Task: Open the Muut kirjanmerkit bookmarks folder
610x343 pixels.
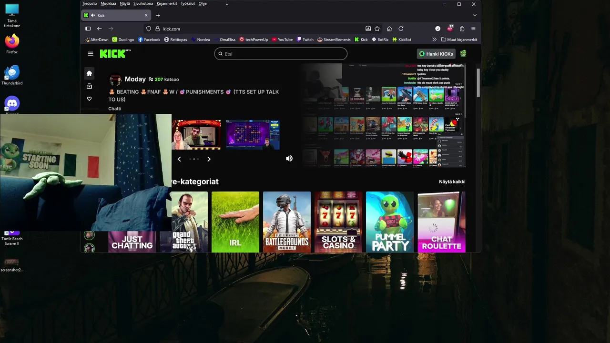Action: (x=459, y=40)
